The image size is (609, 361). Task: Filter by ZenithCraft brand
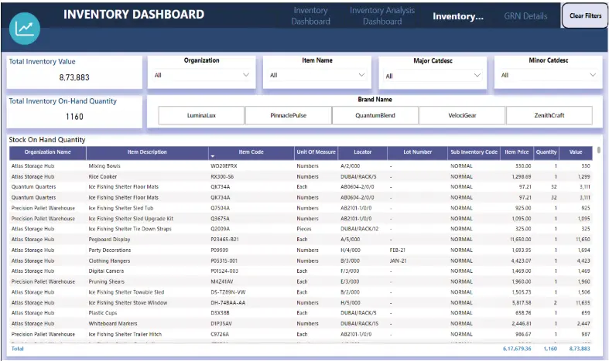pyautogui.click(x=549, y=115)
